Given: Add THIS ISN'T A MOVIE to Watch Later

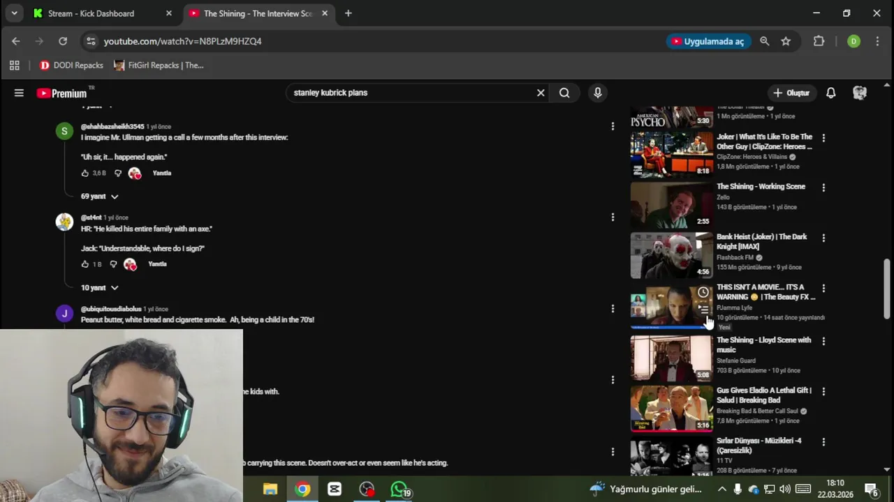Looking at the screenshot, I should tap(703, 292).
